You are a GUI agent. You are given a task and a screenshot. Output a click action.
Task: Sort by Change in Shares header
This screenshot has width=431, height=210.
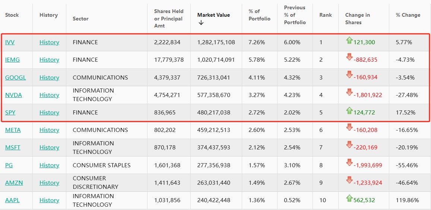pos(357,19)
